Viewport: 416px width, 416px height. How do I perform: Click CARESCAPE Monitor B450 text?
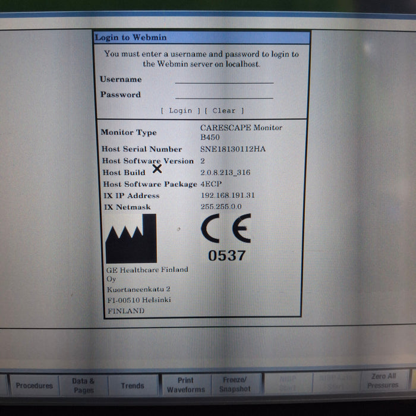point(241,133)
